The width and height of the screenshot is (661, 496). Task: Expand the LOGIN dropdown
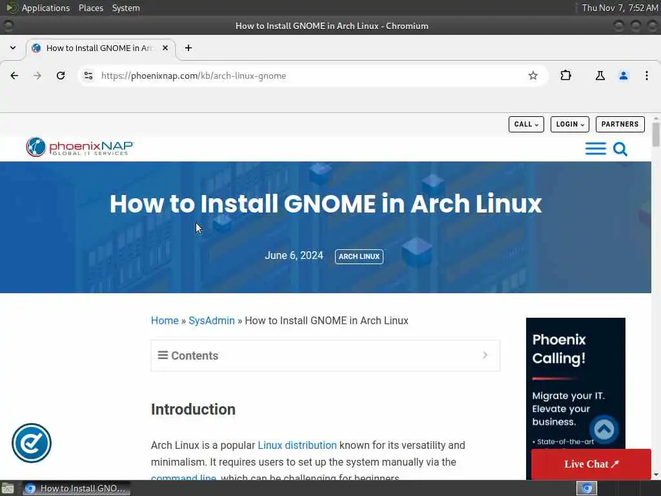click(569, 125)
